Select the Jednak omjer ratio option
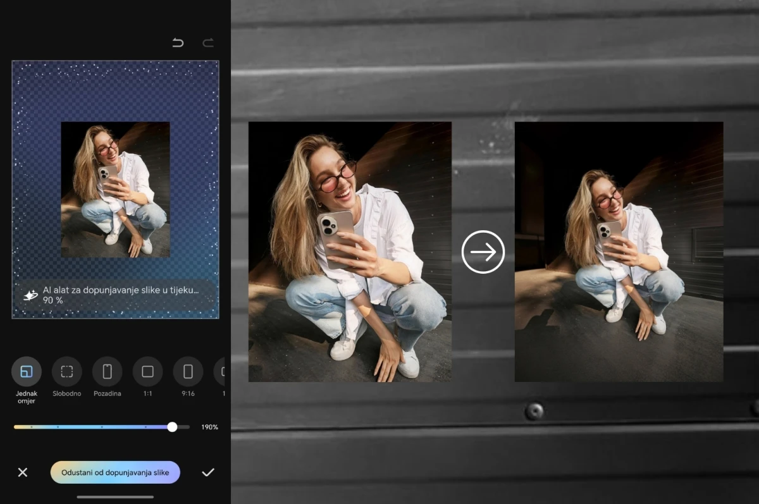 pyautogui.click(x=27, y=372)
